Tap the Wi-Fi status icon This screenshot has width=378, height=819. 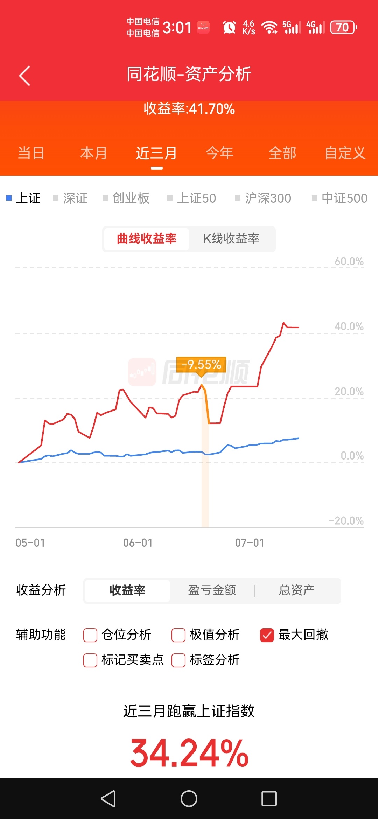coord(269,27)
